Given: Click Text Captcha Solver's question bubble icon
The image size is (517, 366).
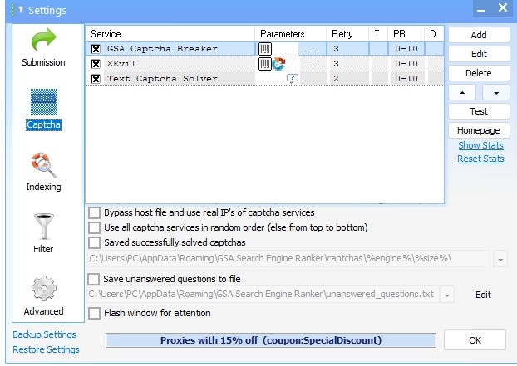Looking at the screenshot, I should click(293, 79).
